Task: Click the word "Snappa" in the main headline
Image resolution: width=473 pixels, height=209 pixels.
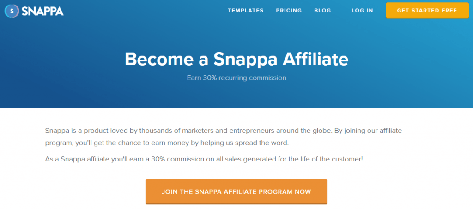Action: coord(246,60)
